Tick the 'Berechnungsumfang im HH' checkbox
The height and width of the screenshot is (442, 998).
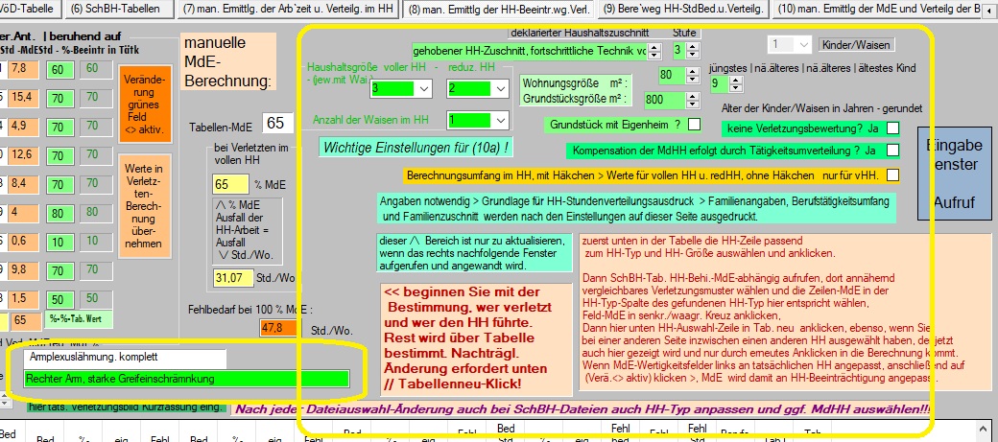(893, 174)
